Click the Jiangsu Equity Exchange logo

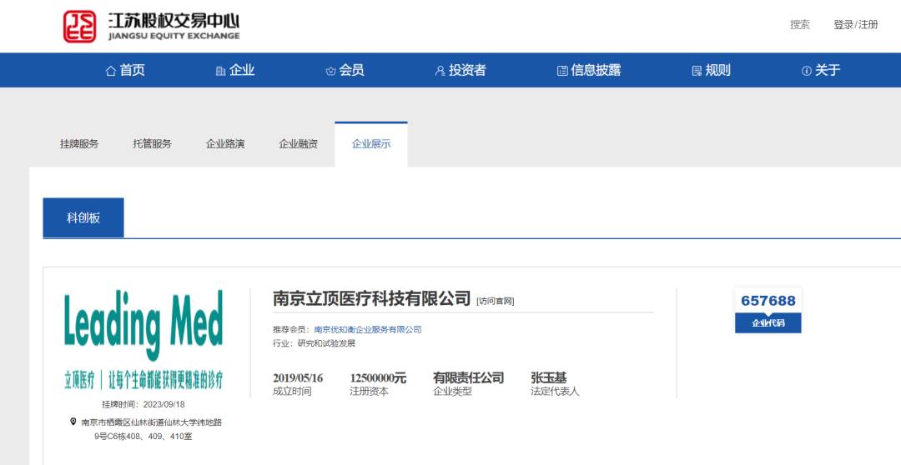[x=152, y=26]
